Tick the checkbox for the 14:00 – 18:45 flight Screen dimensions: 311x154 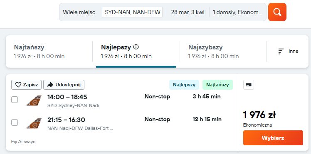(x=15, y=100)
